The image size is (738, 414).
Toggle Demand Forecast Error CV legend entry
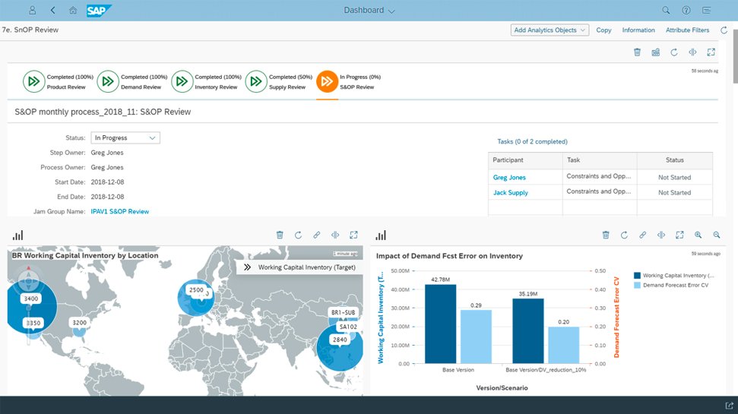point(671,285)
